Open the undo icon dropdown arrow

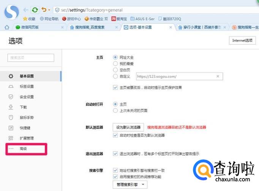coord(49,10)
